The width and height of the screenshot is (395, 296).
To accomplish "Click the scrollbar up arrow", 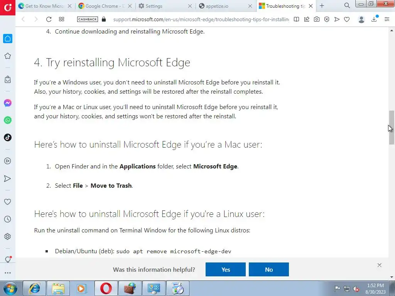I will click(392, 30).
